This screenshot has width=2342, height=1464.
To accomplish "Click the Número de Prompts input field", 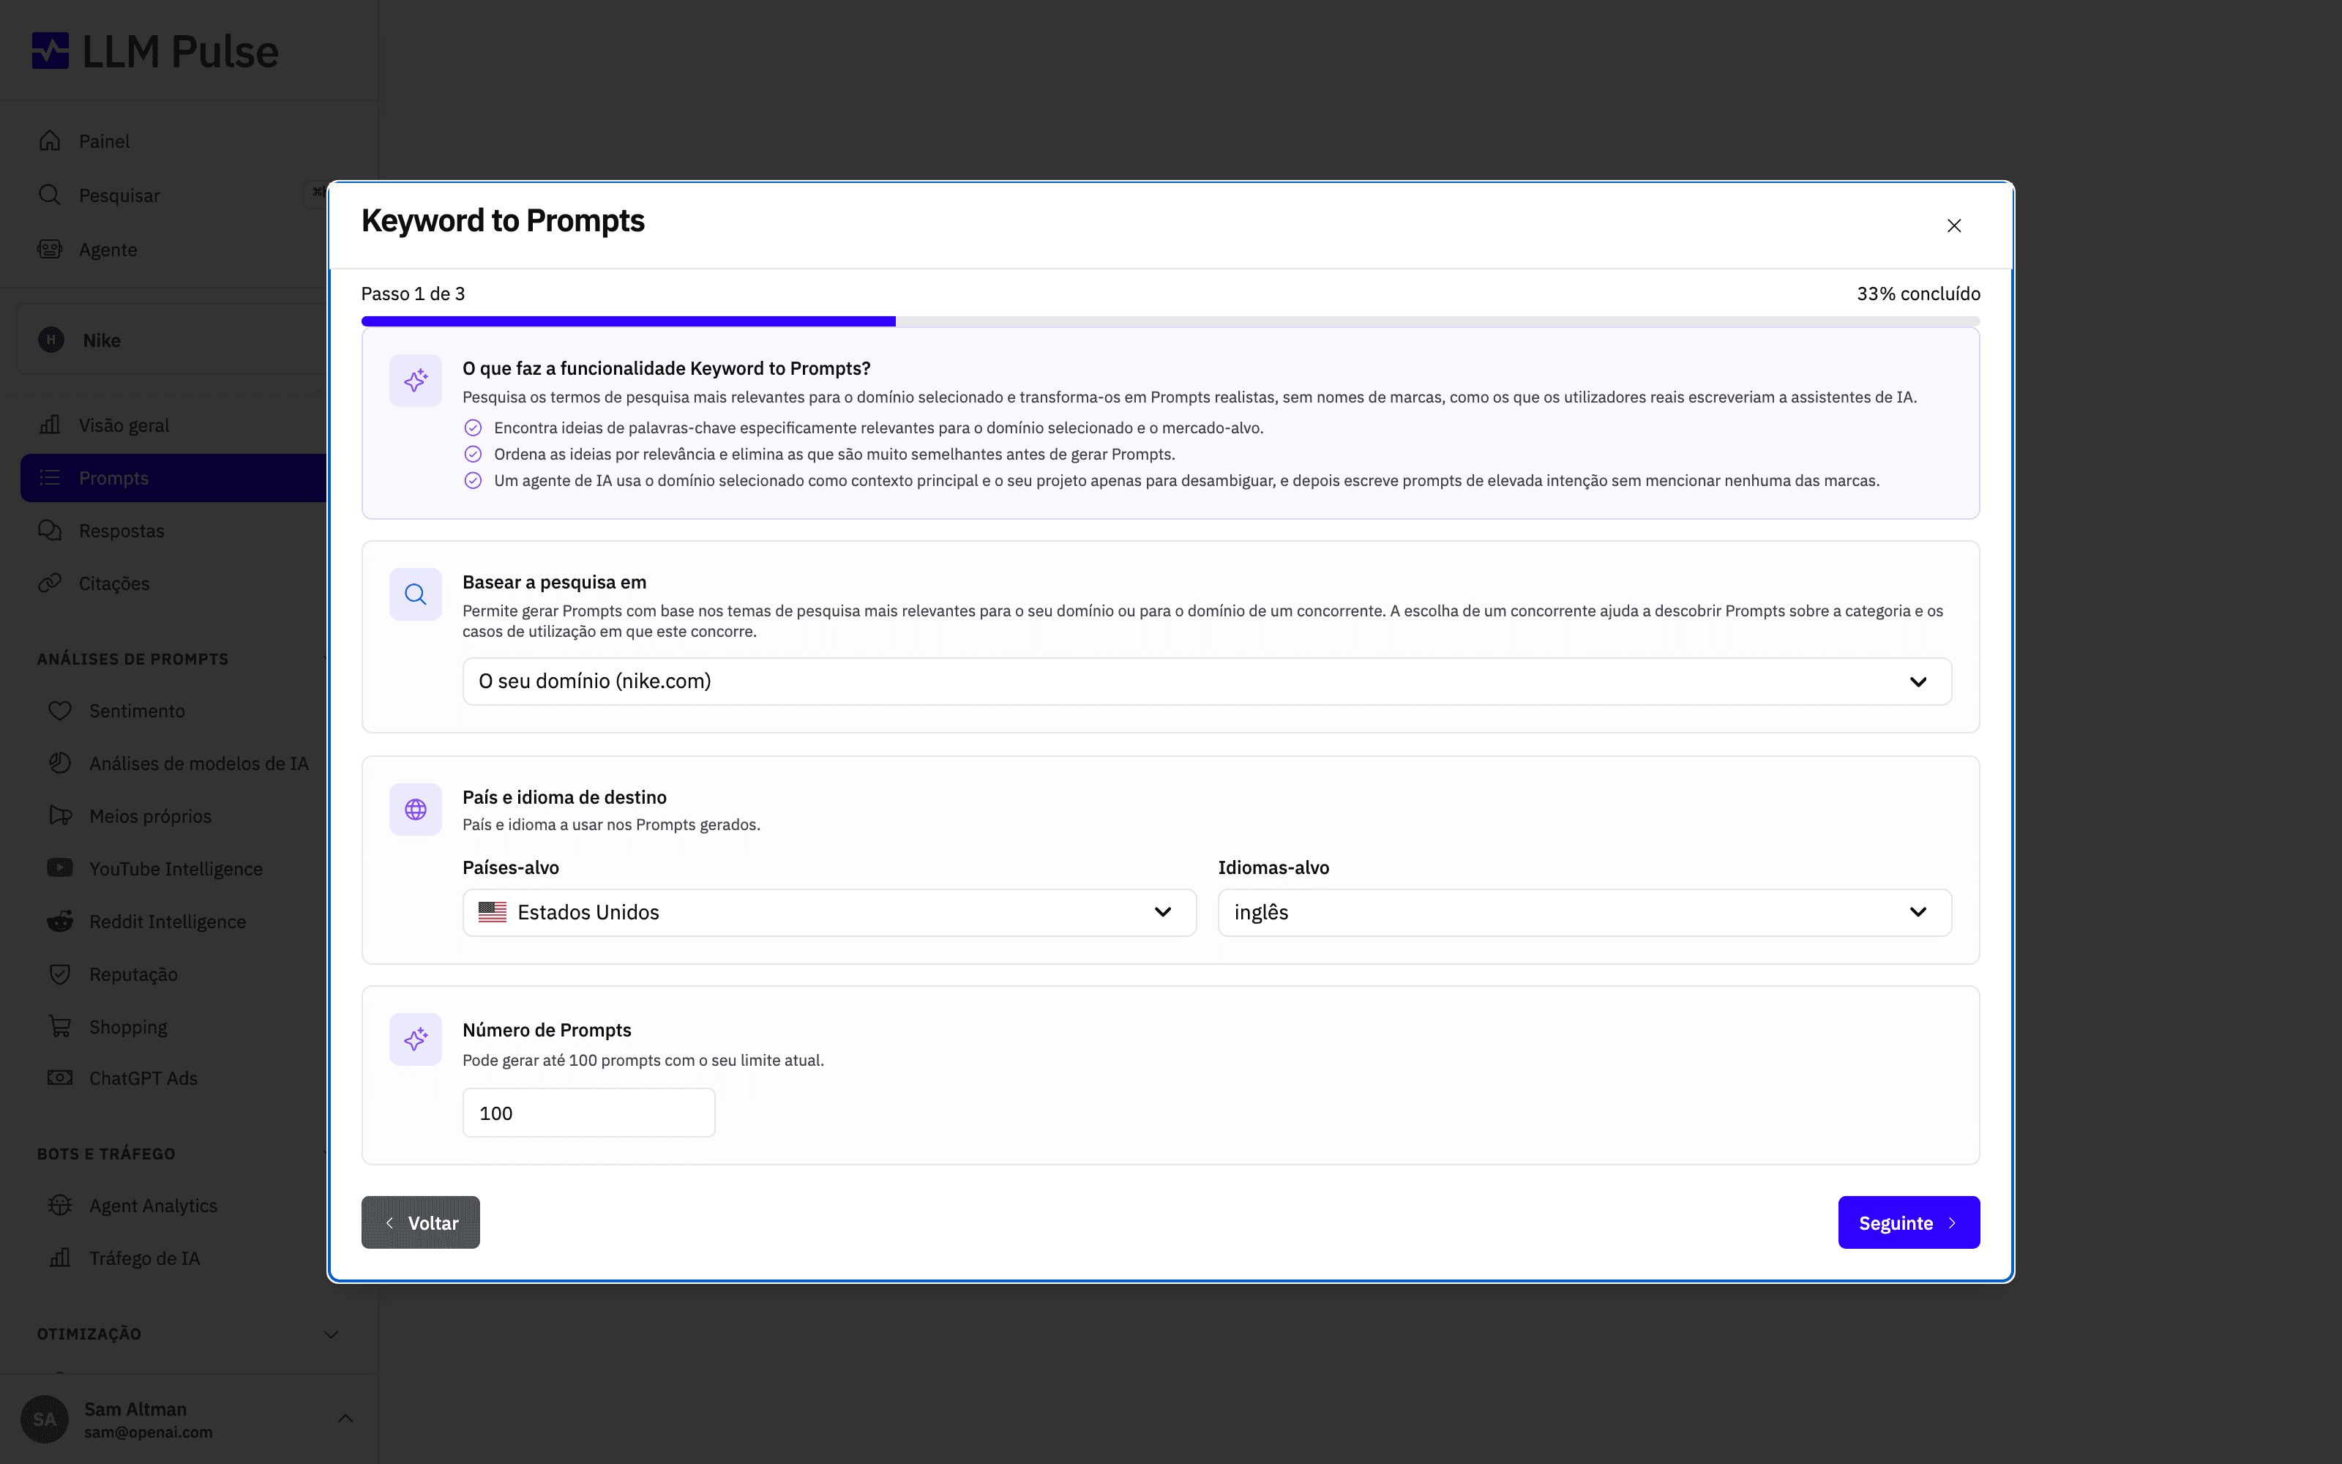I will click(x=588, y=1113).
